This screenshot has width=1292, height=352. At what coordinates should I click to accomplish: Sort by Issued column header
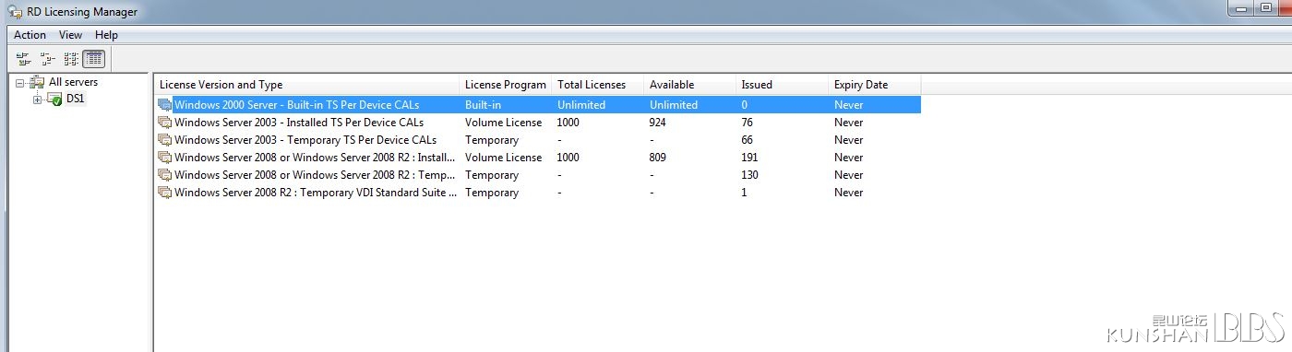pyautogui.click(x=782, y=85)
